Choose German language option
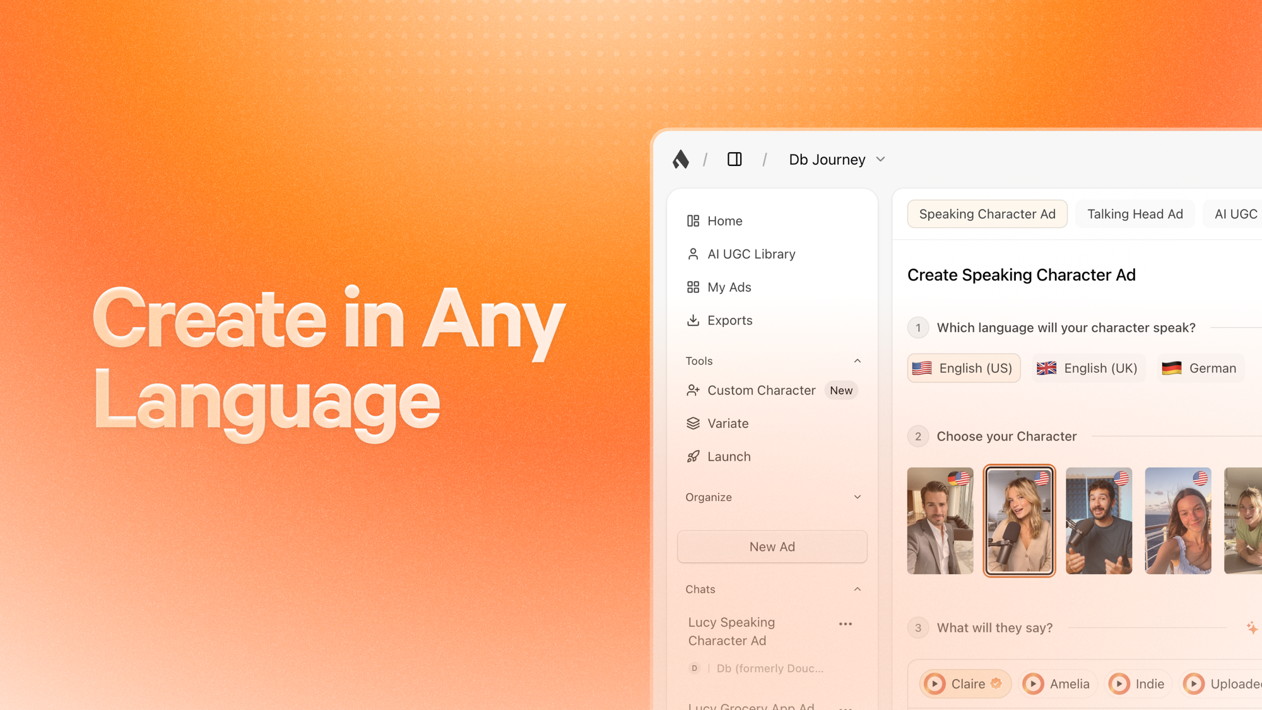 point(1200,368)
